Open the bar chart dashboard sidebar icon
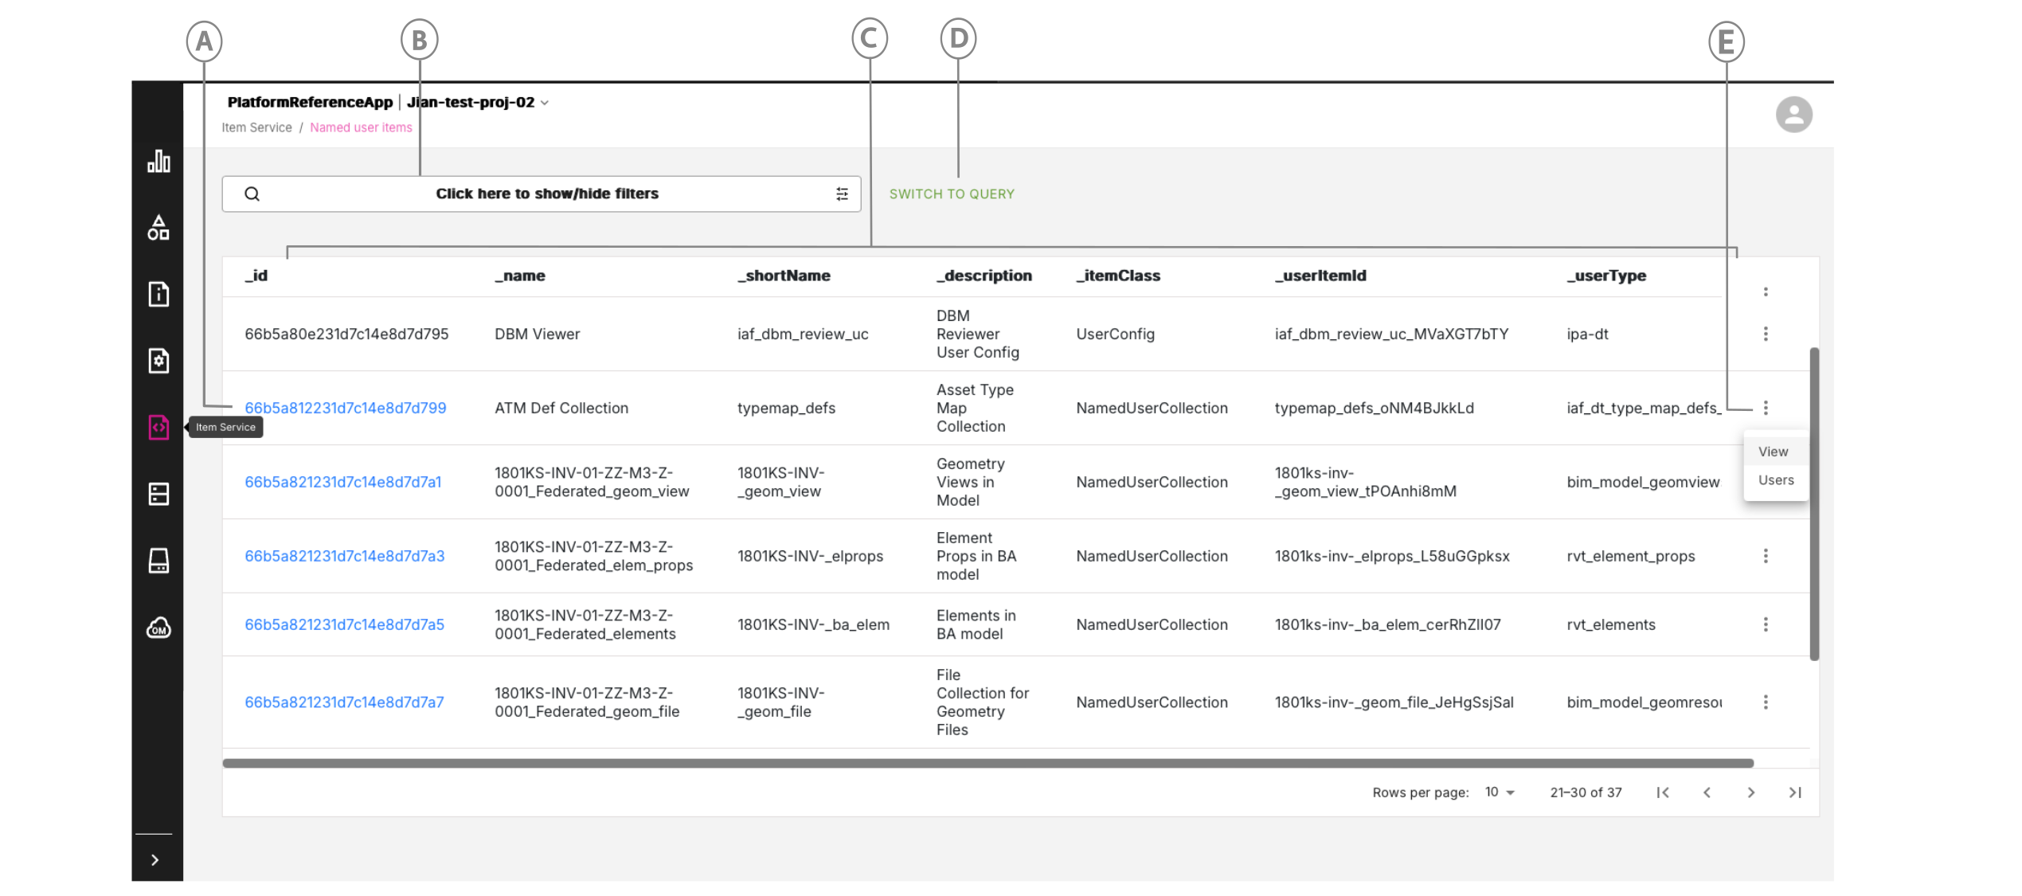 pos(158,162)
